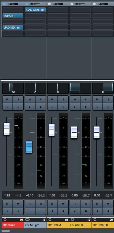Click the right panner of Gtr U89 S R
The height and width of the screenshot is (233, 114).
pos(103,88)
